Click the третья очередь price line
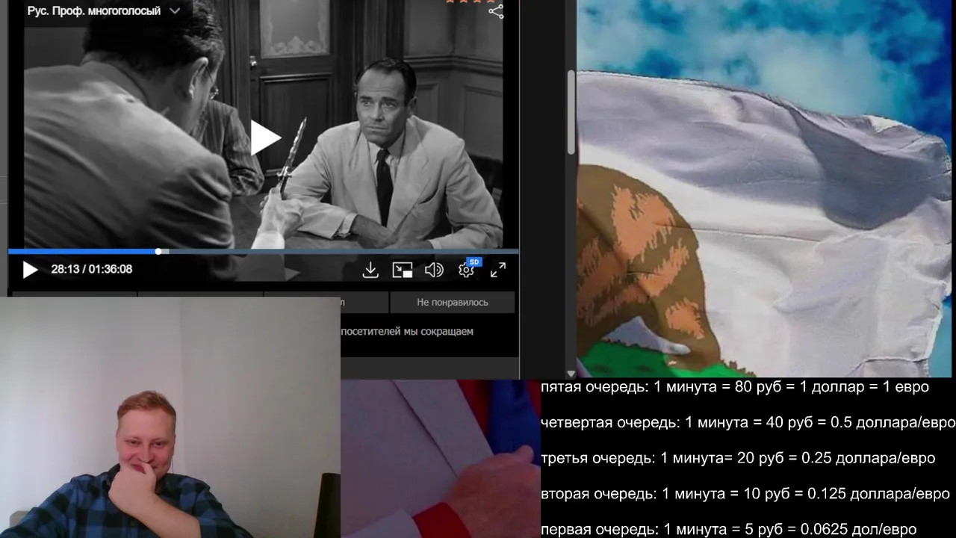This screenshot has width=956, height=538. point(738,458)
